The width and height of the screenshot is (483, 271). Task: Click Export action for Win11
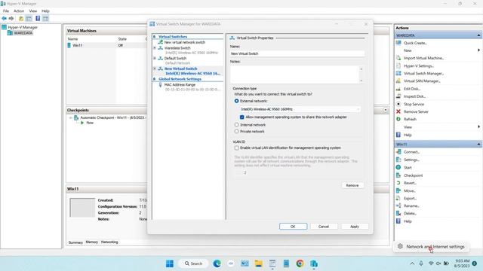tap(410, 199)
